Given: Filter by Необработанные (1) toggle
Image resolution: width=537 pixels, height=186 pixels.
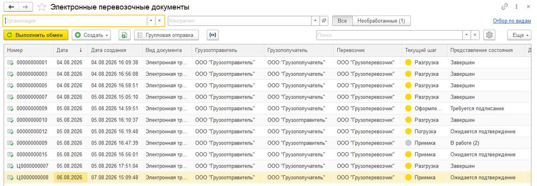Looking at the screenshot, I should tap(381, 21).
